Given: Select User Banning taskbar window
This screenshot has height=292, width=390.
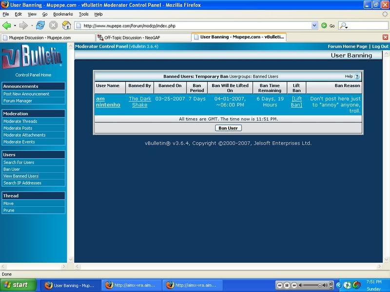Looking at the screenshot, I should coord(70,285).
